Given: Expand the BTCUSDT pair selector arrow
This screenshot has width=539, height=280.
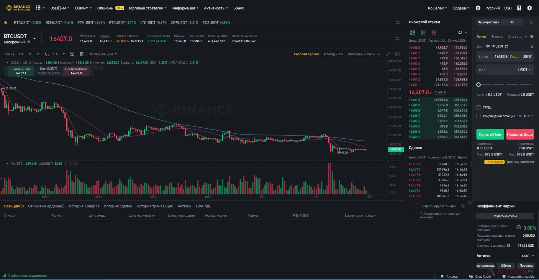Looking at the screenshot, I should click(x=35, y=39).
